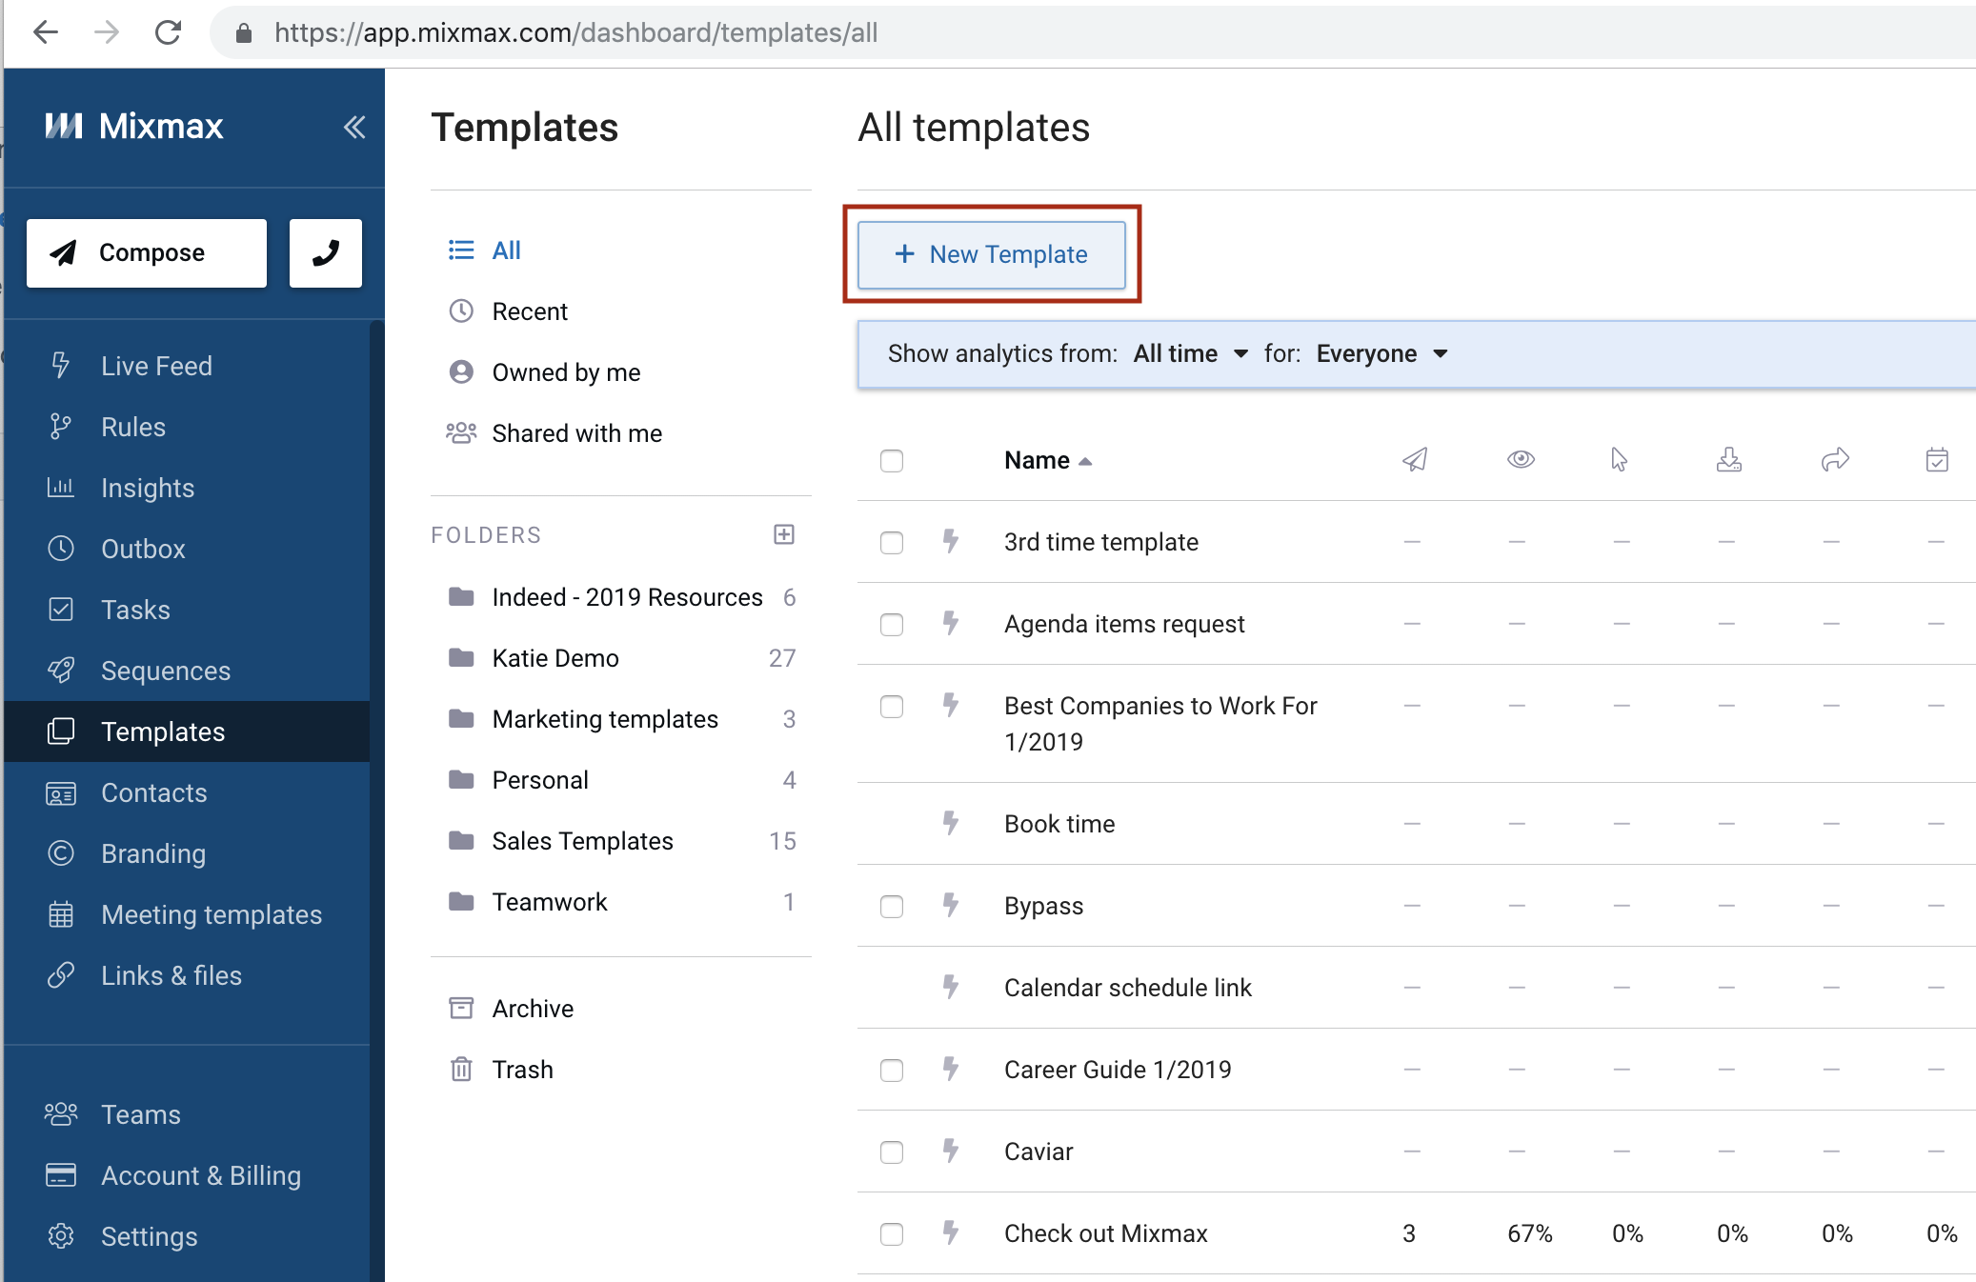Click the Opens column eye icon

1521,459
